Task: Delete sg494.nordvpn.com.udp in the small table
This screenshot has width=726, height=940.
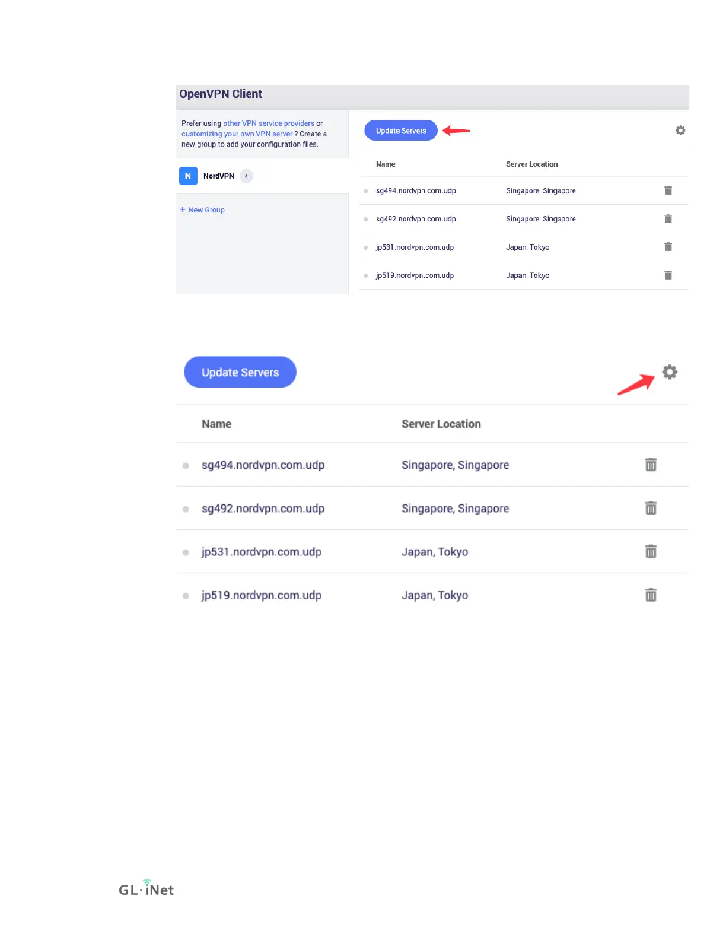Action: 668,190
